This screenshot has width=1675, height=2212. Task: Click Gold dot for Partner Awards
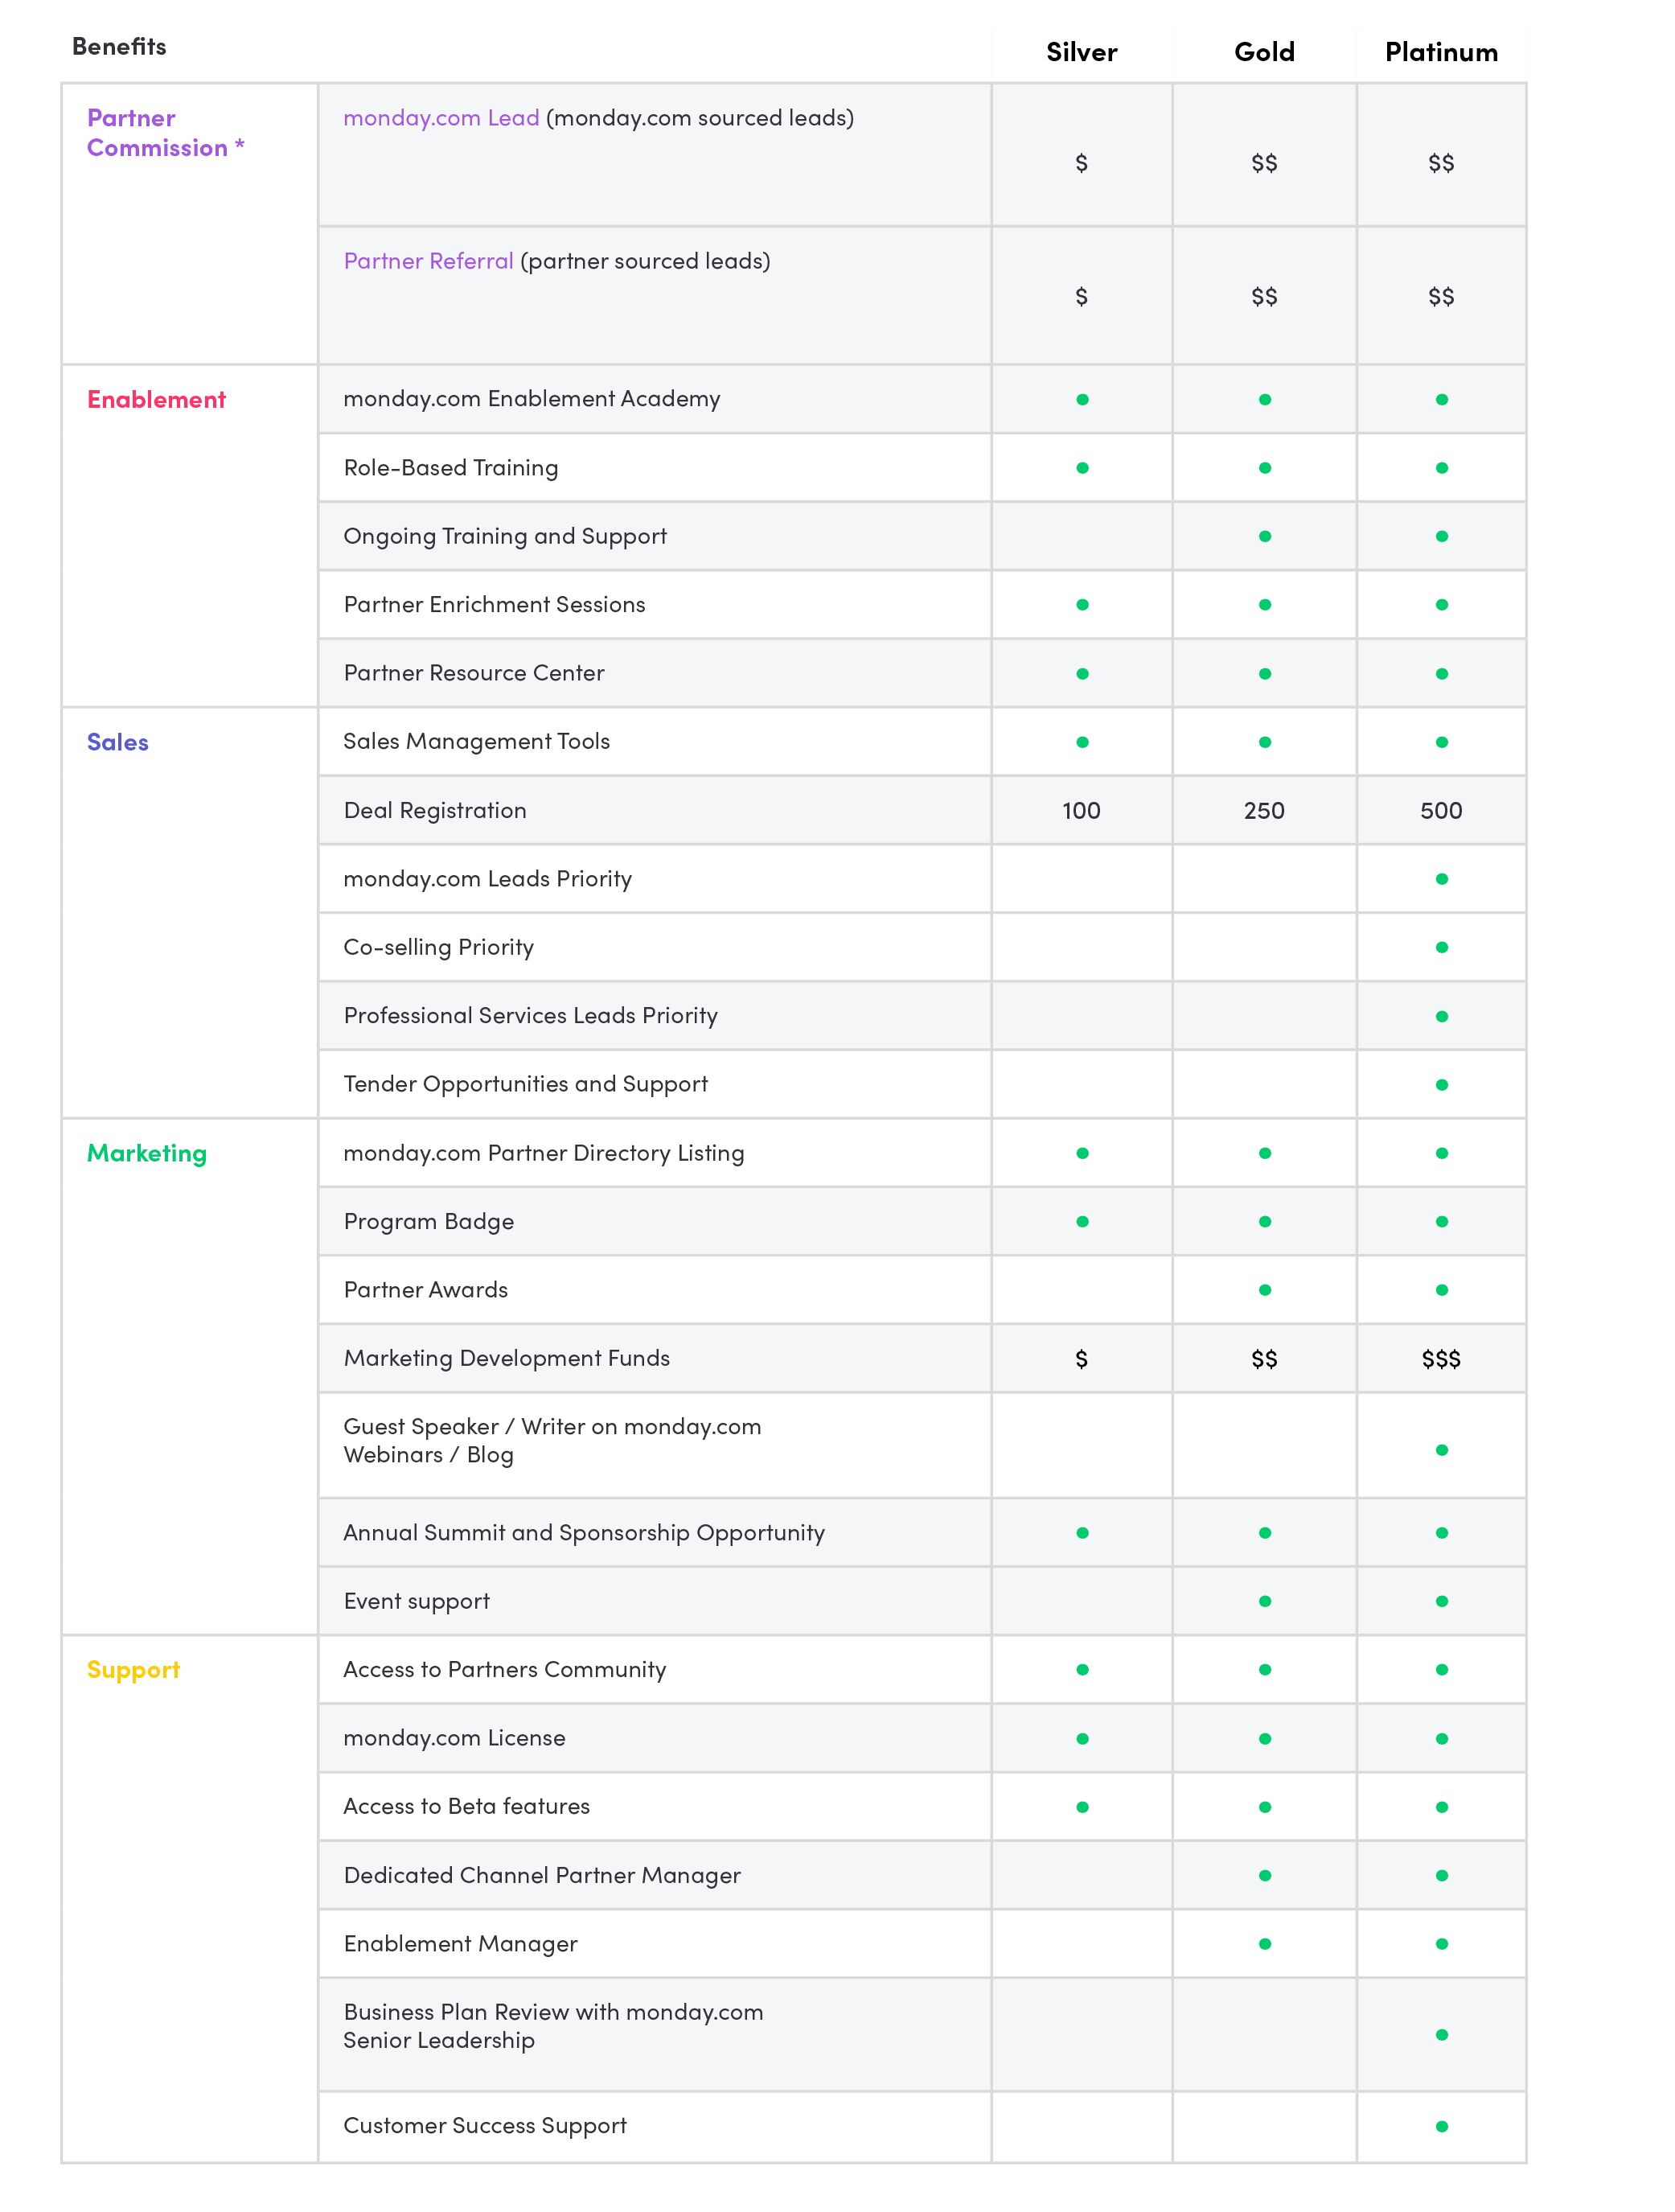[x=1265, y=1290]
